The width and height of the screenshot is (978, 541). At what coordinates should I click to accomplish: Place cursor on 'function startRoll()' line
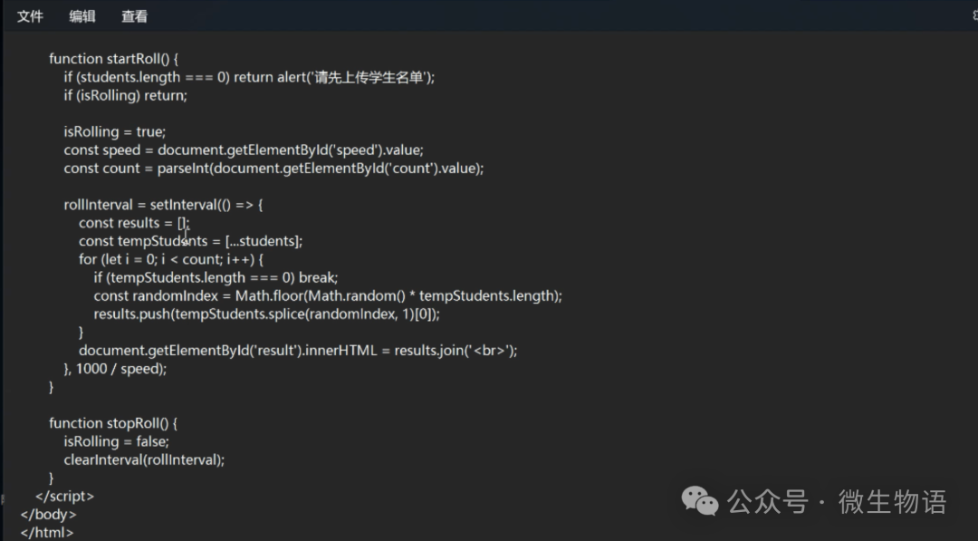click(113, 59)
